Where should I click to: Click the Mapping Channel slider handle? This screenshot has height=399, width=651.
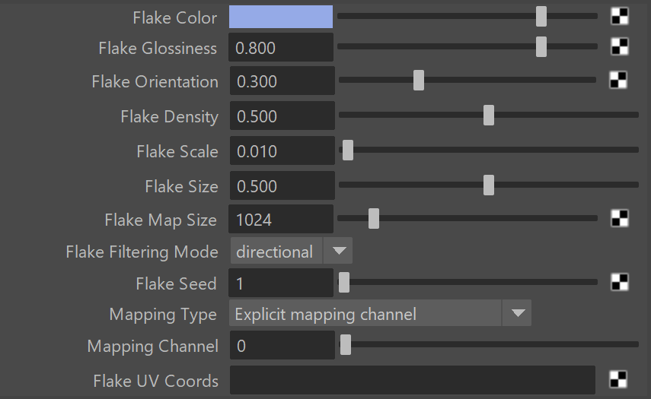346,345
